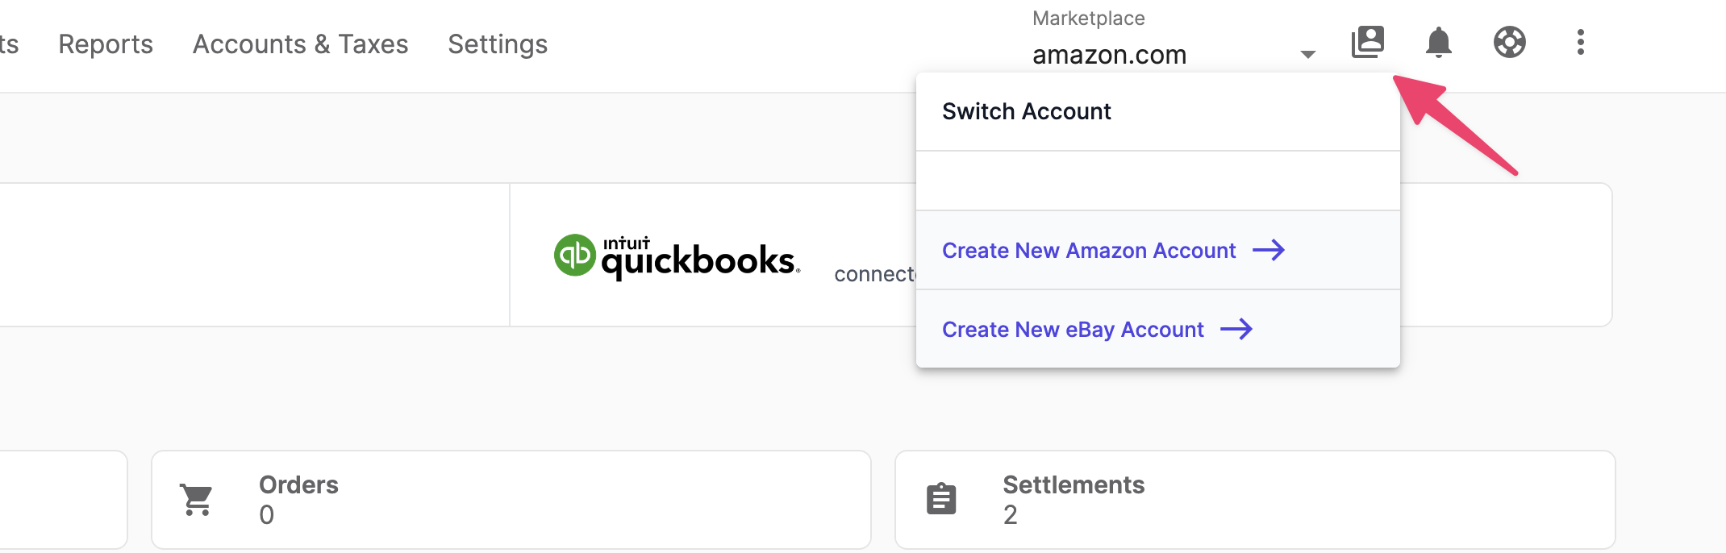Open the help lifebuoy icon
The width and height of the screenshot is (1726, 553).
tap(1510, 42)
